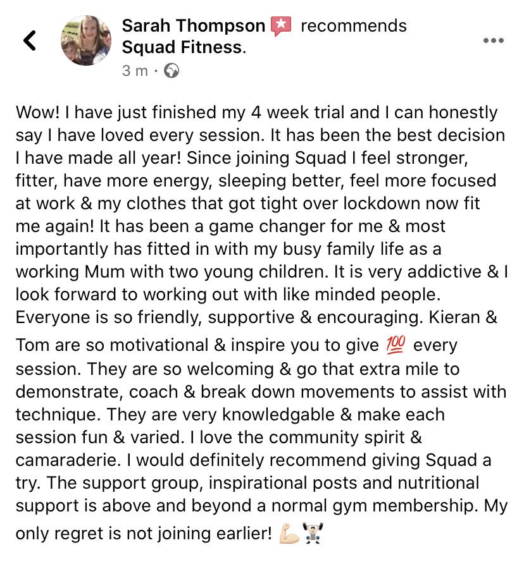Click the word "recommends" in the header
This screenshot has height=569, width=524.
(353, 27)
